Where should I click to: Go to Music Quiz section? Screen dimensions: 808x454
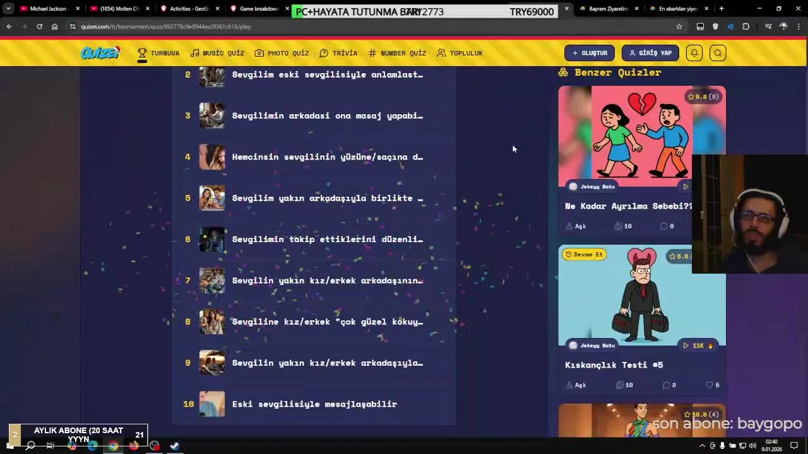(217, 53)
